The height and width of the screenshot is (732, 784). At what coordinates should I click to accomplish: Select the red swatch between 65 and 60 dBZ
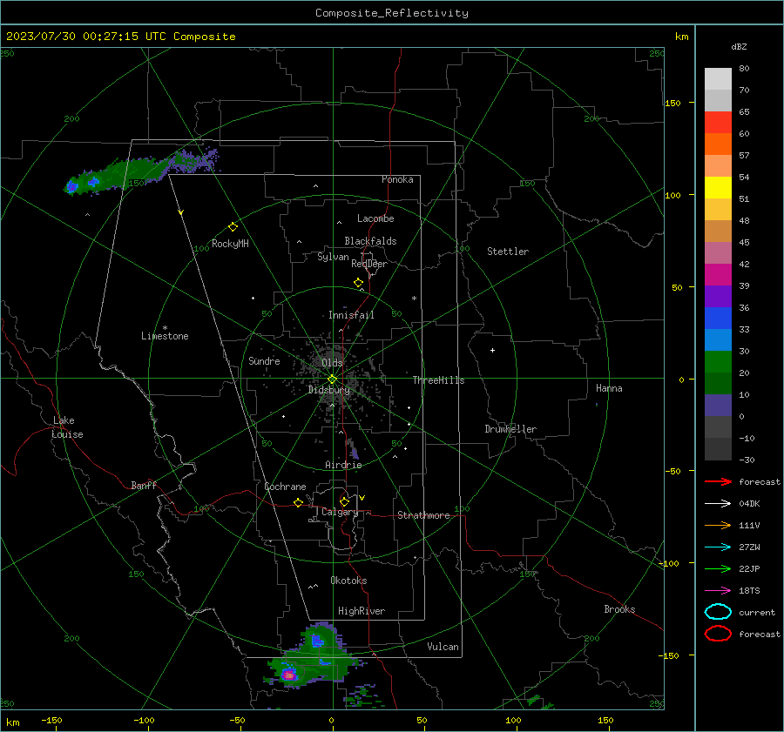coord(718,123)
